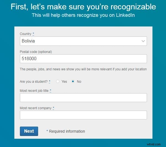
Task: Focus the Most recent company input
Action: click(x=83, y=115)
